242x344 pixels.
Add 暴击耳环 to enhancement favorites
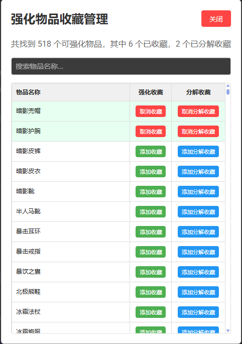[151, 232]
